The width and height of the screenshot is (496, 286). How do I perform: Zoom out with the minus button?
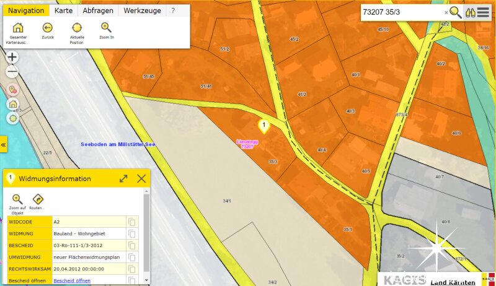(12, 72)
